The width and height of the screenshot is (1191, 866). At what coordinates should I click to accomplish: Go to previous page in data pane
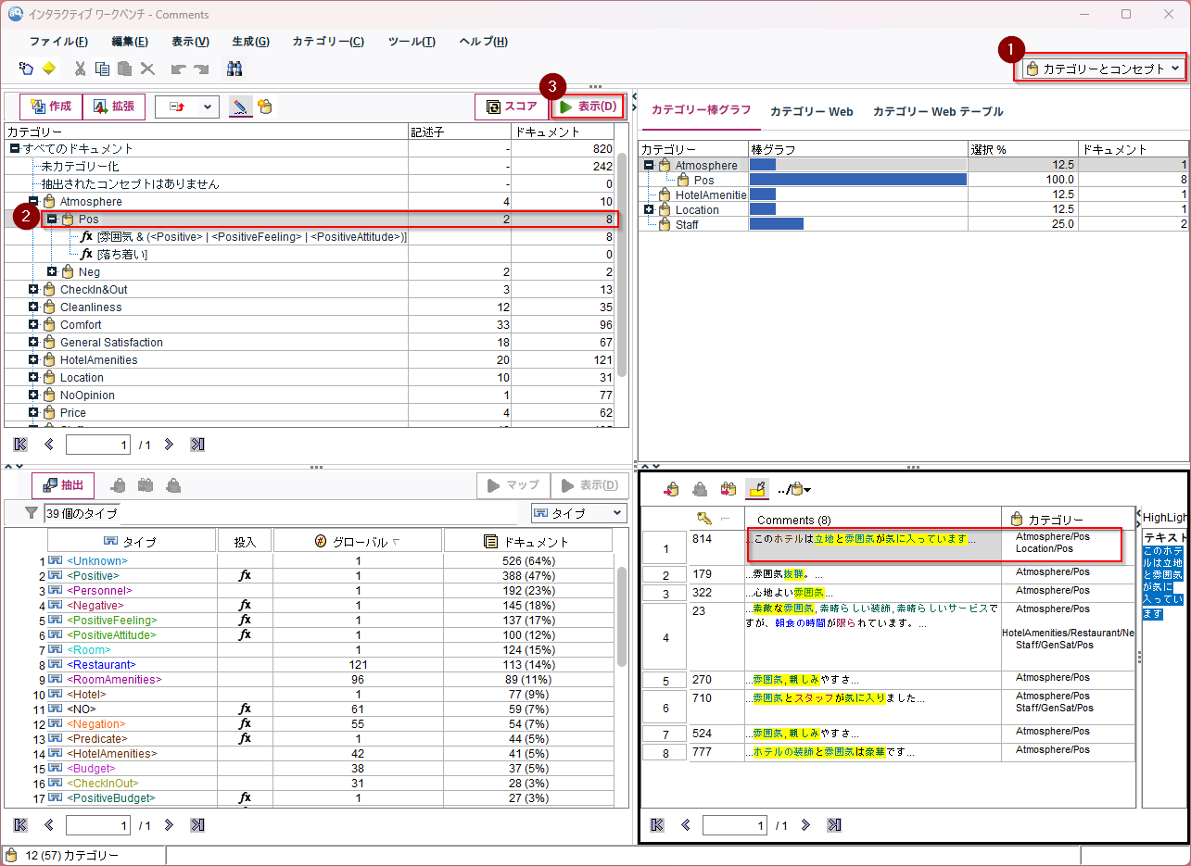pyautogui.click(x=687, y=824)
